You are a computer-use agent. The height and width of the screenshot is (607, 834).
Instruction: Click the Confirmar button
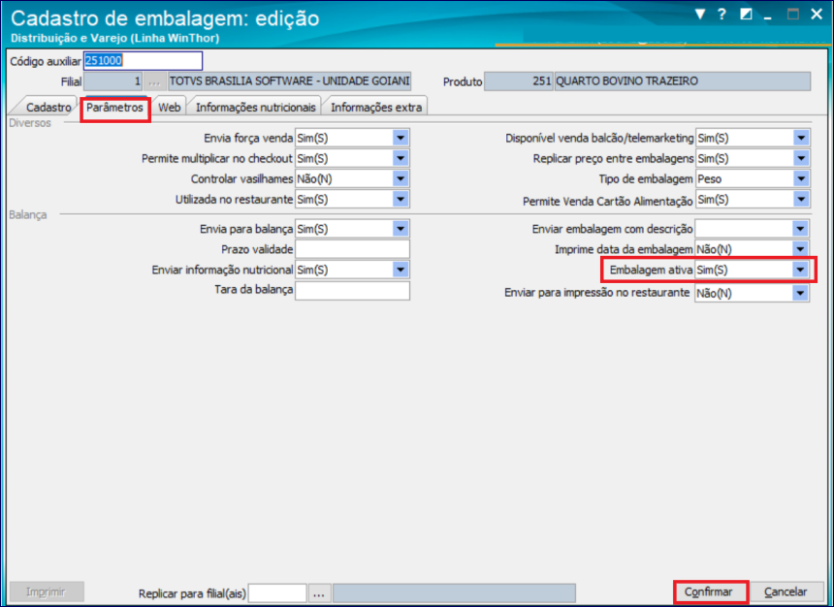click(x=709, y=591)
